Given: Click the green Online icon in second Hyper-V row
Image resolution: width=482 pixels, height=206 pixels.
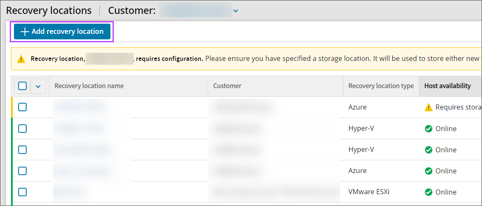Looking at the screenshot, I should pos(428,150).
